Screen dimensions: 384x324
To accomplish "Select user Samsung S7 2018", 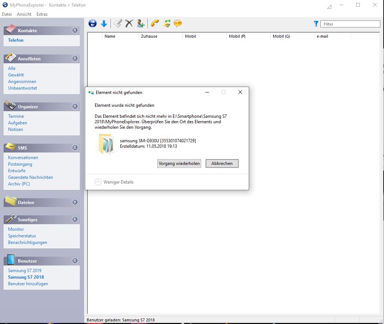I will tap(26, 277).
